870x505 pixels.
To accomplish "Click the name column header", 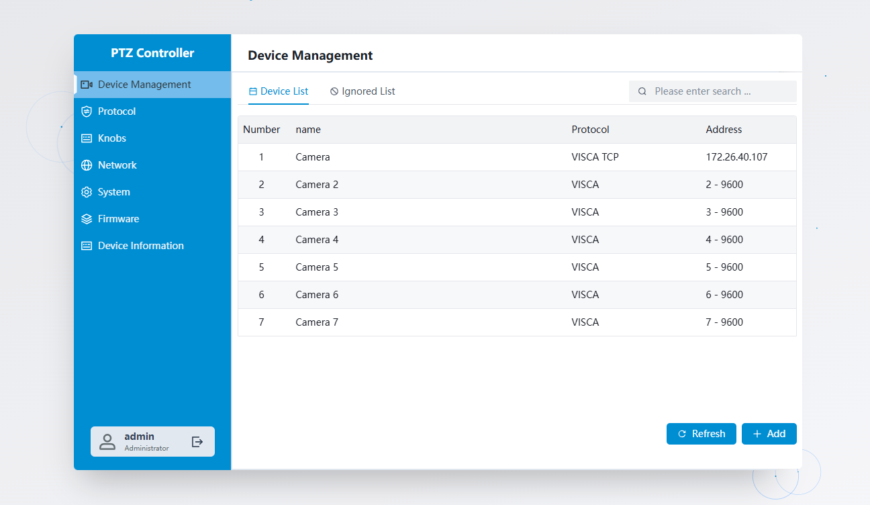I will coord(308,130).
